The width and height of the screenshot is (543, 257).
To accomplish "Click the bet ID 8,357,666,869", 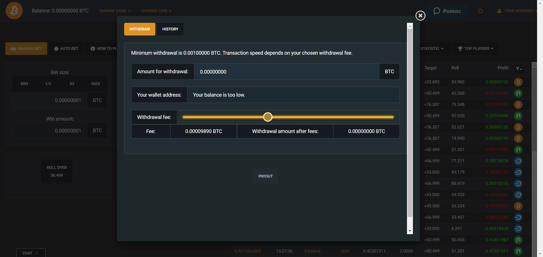I will click(247, 251).
